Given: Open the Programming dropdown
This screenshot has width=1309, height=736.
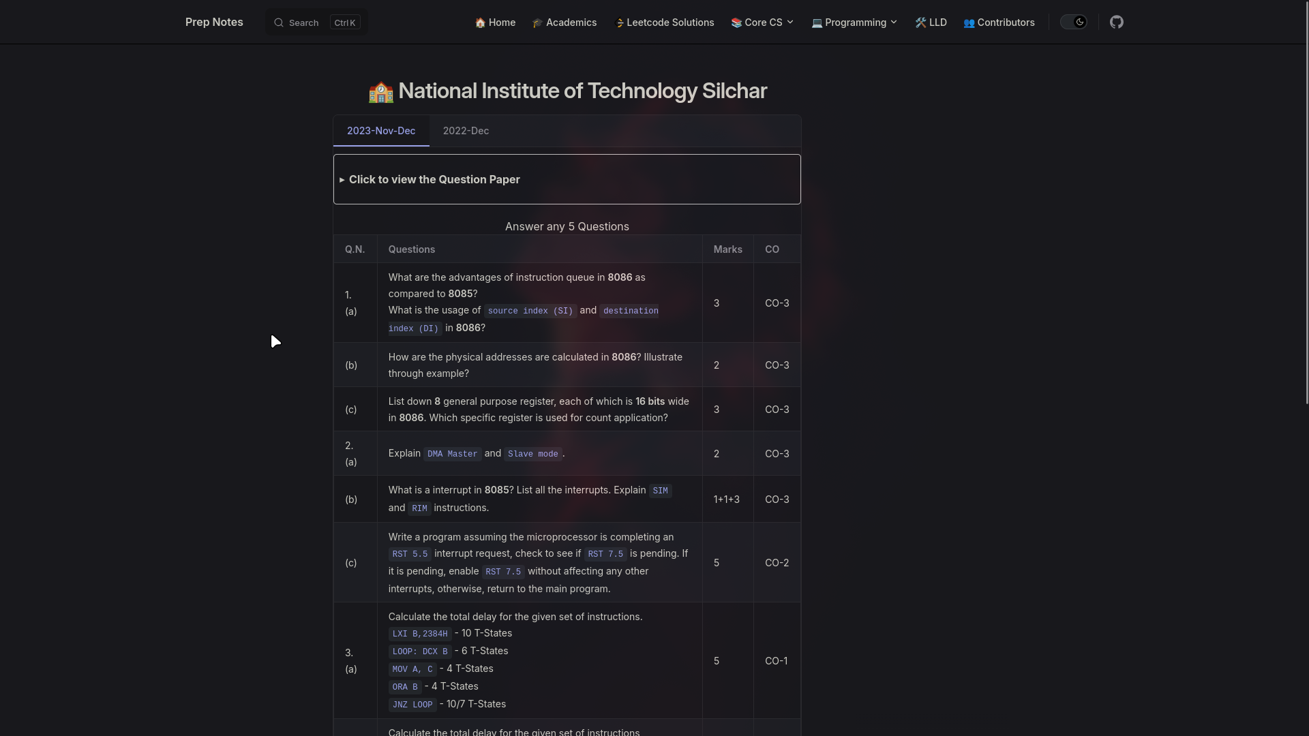Looking at the screenshot, I should pos(893,22).
